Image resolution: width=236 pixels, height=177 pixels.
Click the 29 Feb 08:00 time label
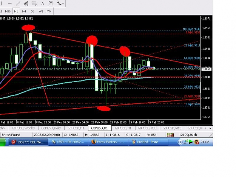pos(99,122)
